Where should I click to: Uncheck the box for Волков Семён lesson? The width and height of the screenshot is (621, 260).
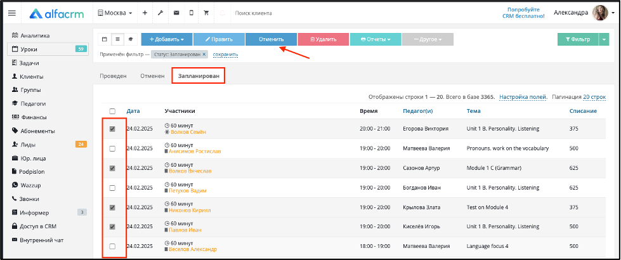112,129
